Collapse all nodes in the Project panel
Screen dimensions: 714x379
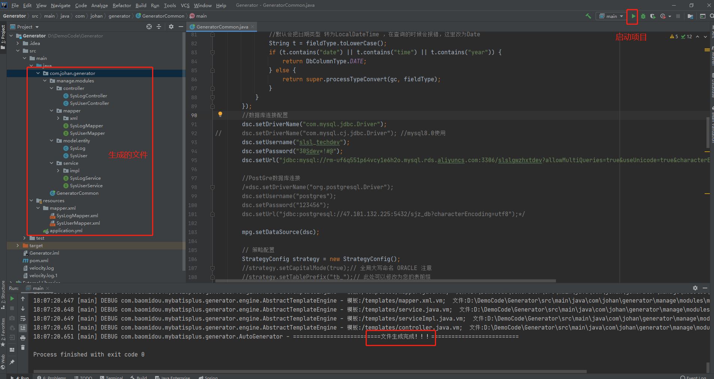point(159,27)
